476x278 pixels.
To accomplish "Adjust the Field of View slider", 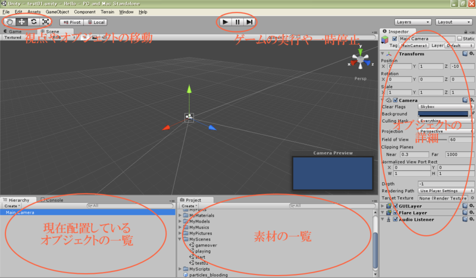I will click(x=433, y=139).
